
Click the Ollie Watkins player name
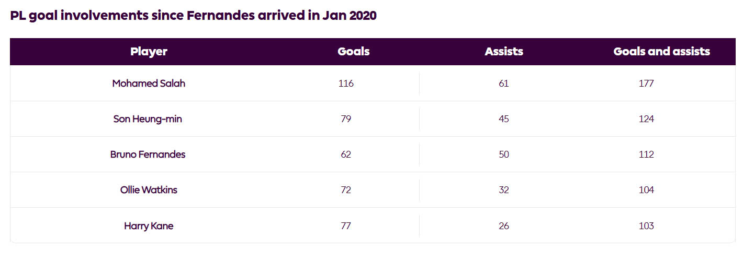pos(149,190)
